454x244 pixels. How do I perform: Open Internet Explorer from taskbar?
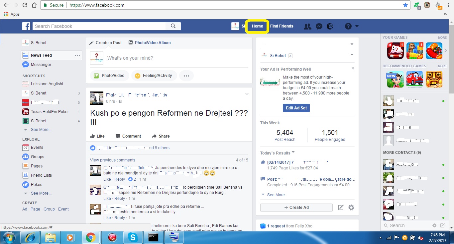30,237
